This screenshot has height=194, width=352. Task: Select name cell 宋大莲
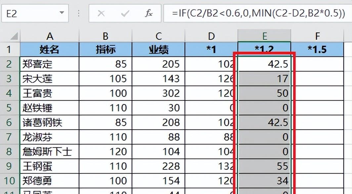click(x=50, y=79)
